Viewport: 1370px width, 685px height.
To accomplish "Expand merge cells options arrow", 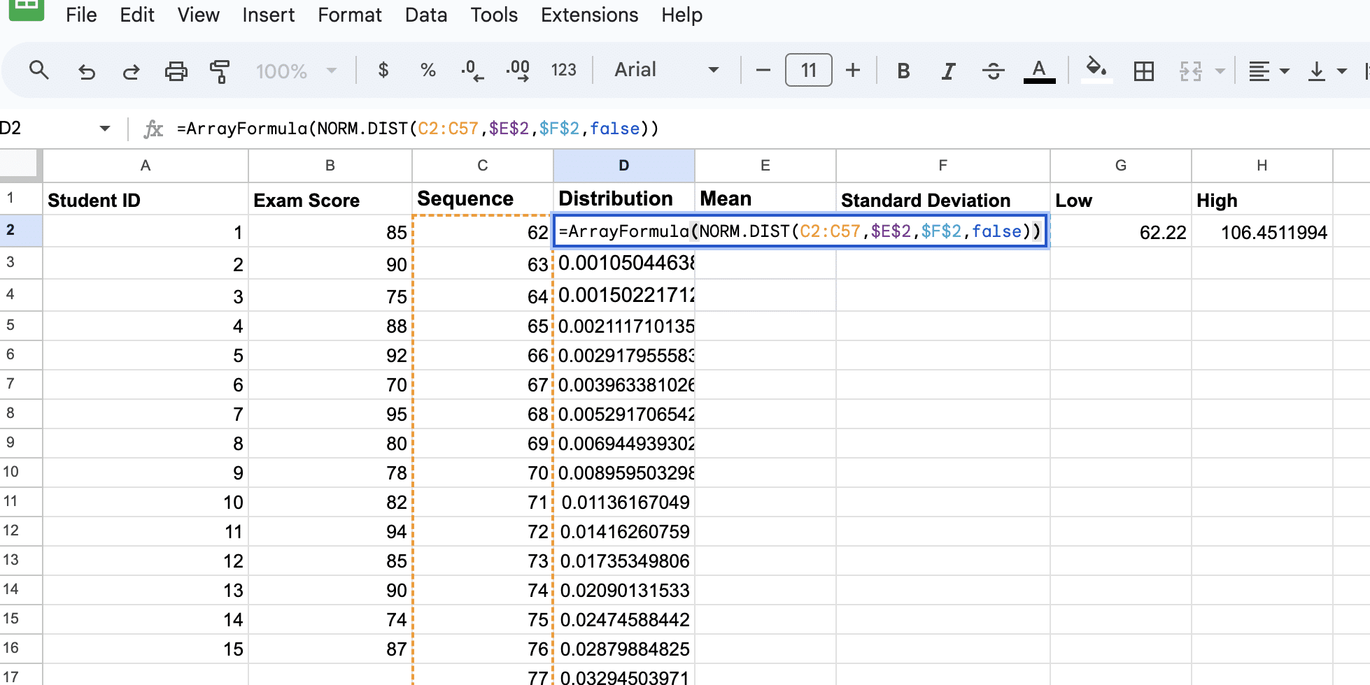I will pyautogui.click(x=1220, y=71).
